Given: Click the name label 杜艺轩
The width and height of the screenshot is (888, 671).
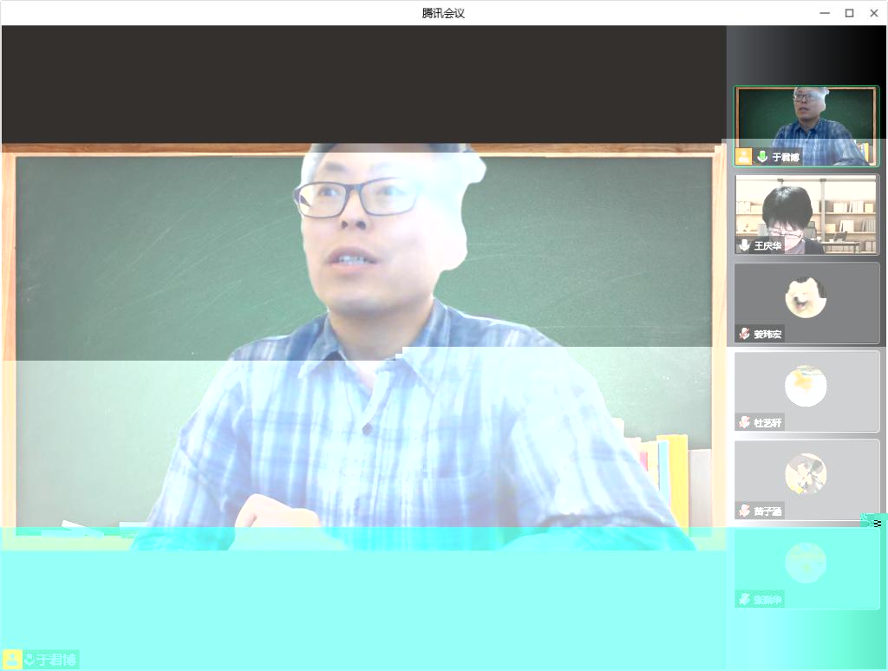Looking at the screenshot, I should tap(767, 422).
